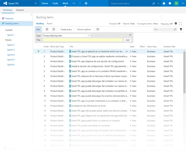Click the yellow Title input field

point(83,40)
